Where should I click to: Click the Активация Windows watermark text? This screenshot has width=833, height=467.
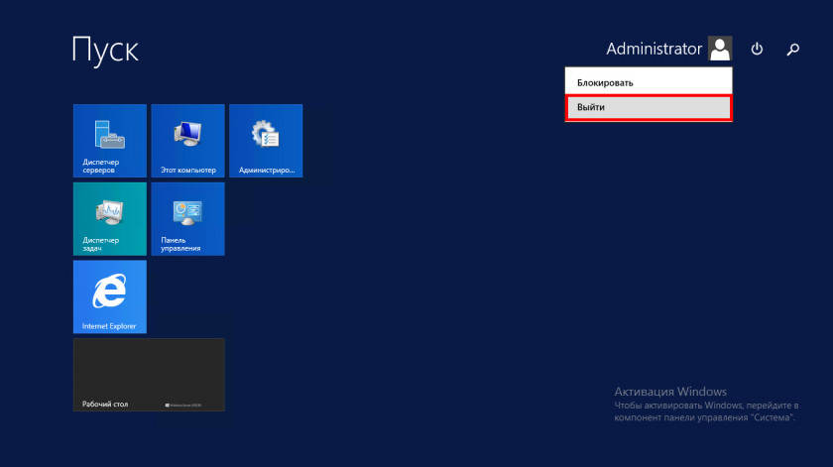669,392
